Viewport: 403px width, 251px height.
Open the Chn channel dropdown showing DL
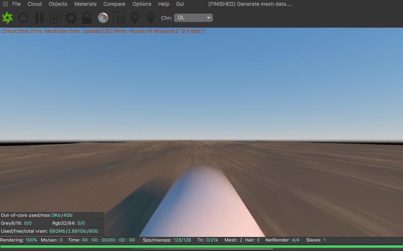point(193,18)
